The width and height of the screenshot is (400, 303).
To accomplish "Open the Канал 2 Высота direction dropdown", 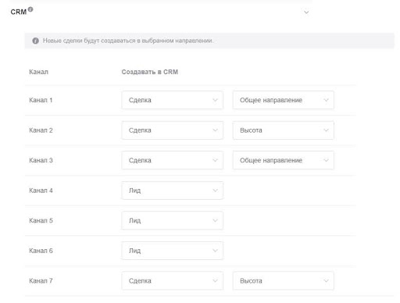I will [x=284, y=130].
